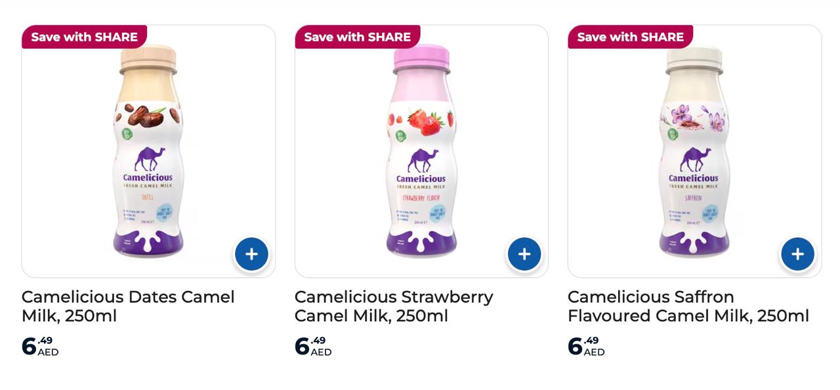840x390 pixels.
Task: Open the Camelicious Strawberry Camel Milk title link
Action: (394, 306)
